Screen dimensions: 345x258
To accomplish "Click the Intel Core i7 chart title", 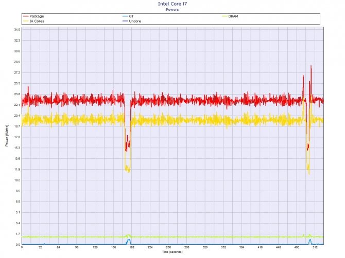I will (173, 4).
